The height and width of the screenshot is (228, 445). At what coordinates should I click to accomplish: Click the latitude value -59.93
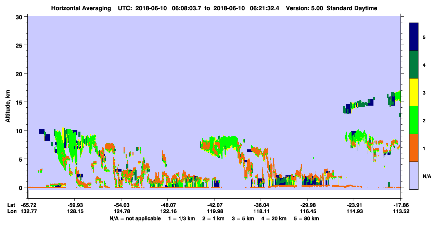coord(75,205)
